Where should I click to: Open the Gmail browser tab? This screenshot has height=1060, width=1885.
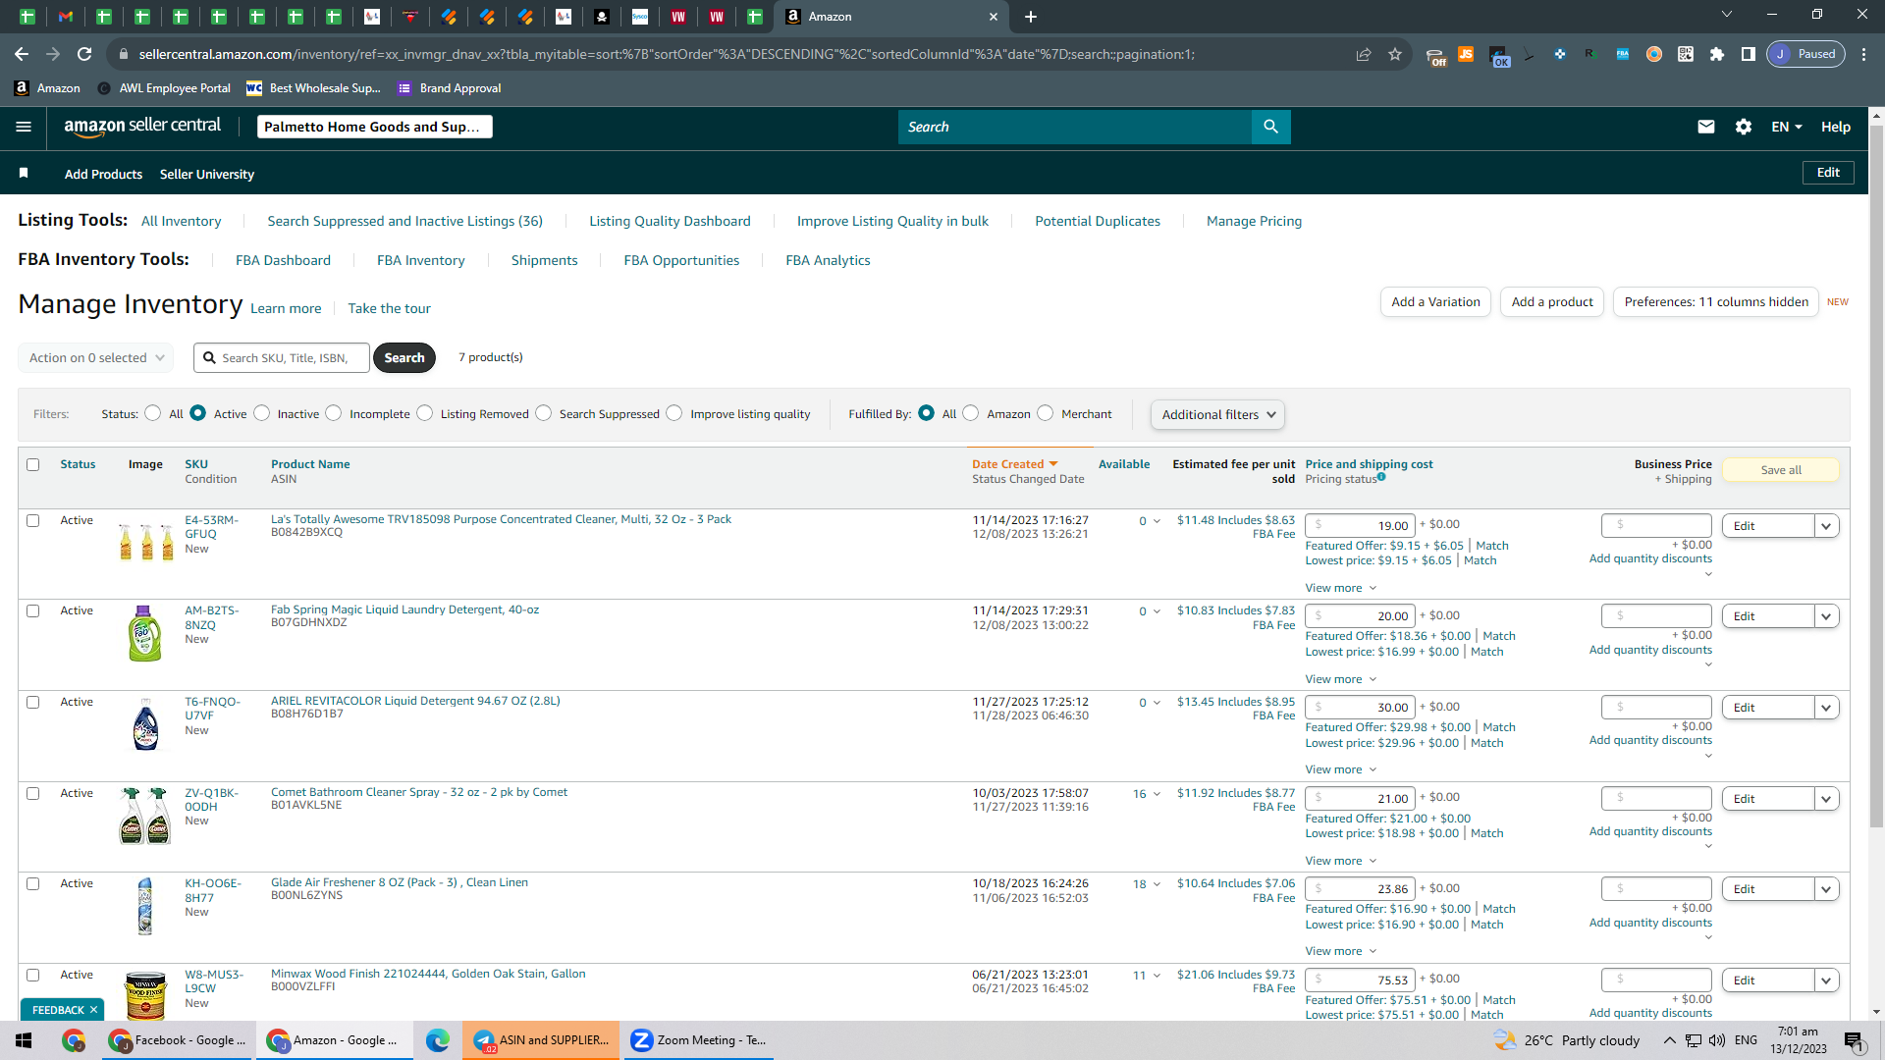click(66, 17)
